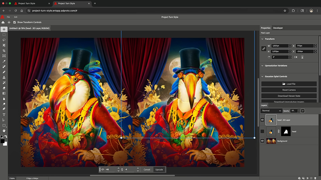Show the hidden head layer

tap(262, 131)
